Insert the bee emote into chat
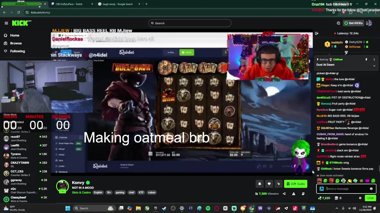Screen dimensions: 380x213 coord(349,181)
